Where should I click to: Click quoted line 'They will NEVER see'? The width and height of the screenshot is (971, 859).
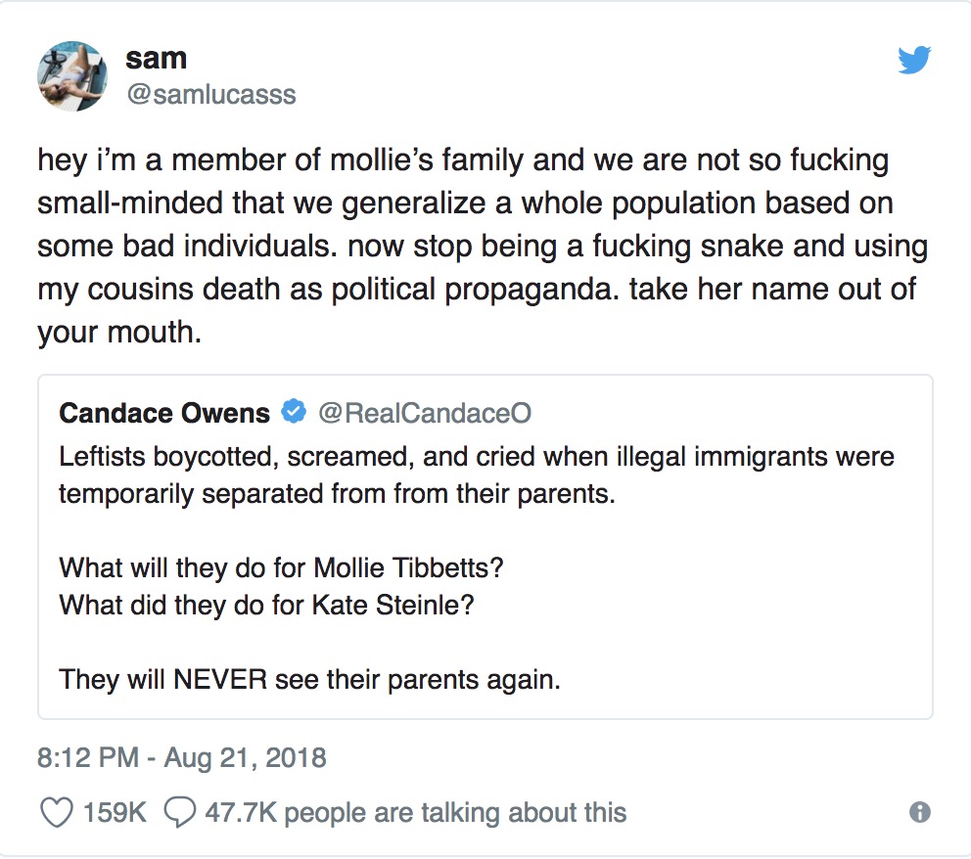pyautogui.click(x=309, y=680)
